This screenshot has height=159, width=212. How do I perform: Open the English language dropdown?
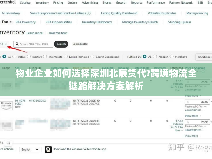tap(29, 150)
